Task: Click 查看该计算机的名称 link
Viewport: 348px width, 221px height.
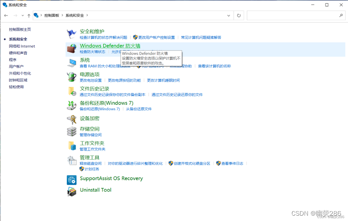Action: point(214,66)
